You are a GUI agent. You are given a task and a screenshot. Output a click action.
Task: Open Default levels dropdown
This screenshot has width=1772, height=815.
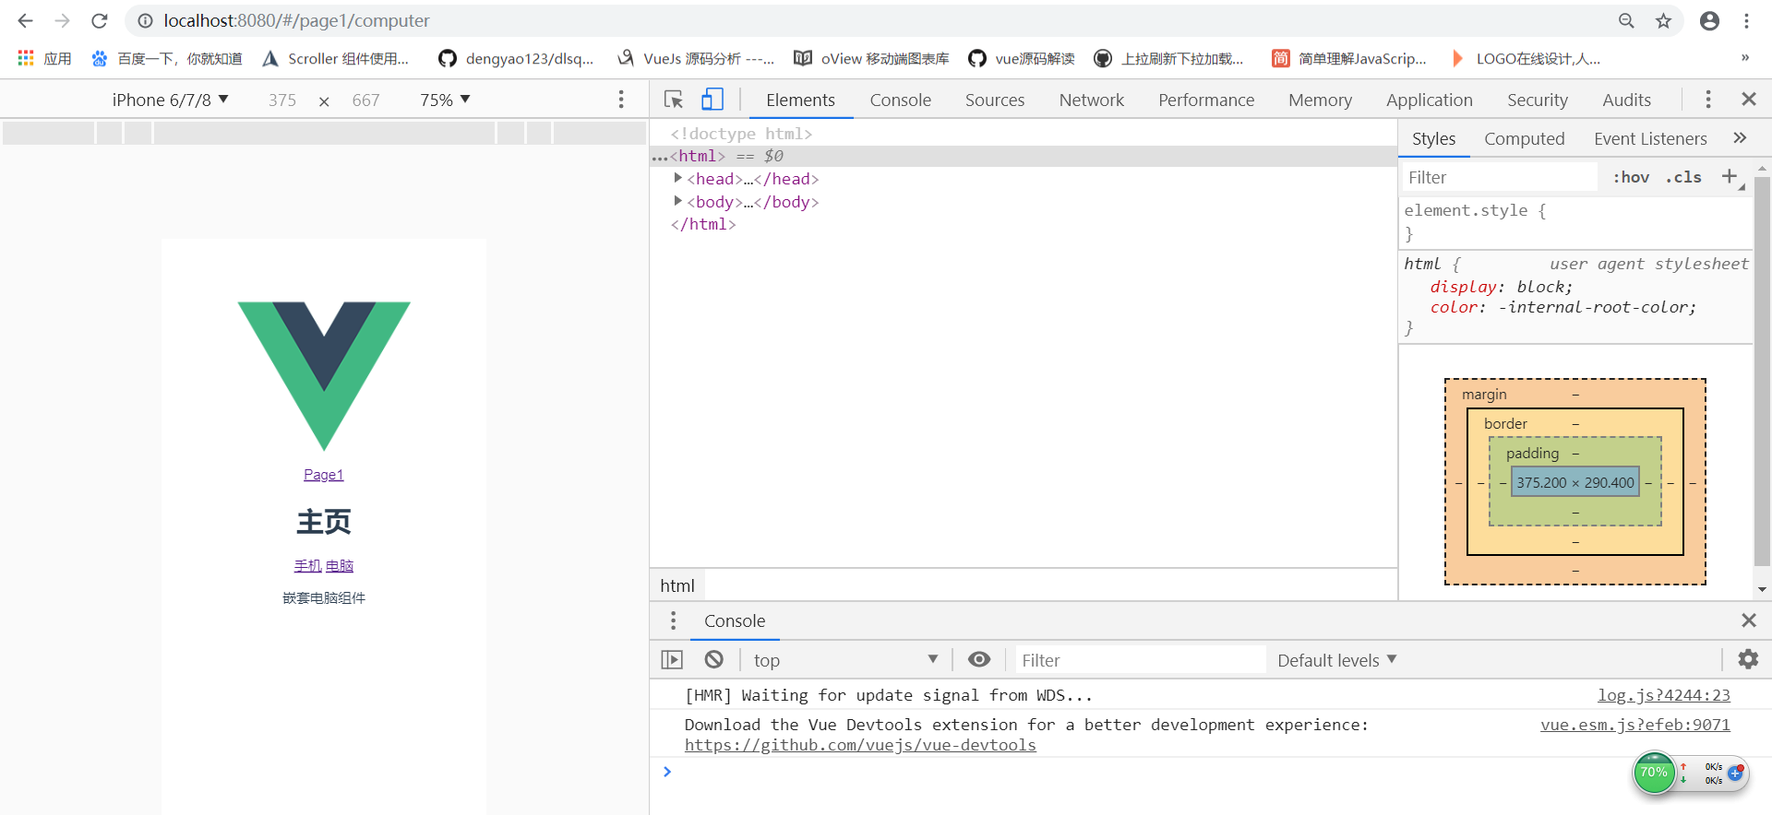coord(1337,660)
